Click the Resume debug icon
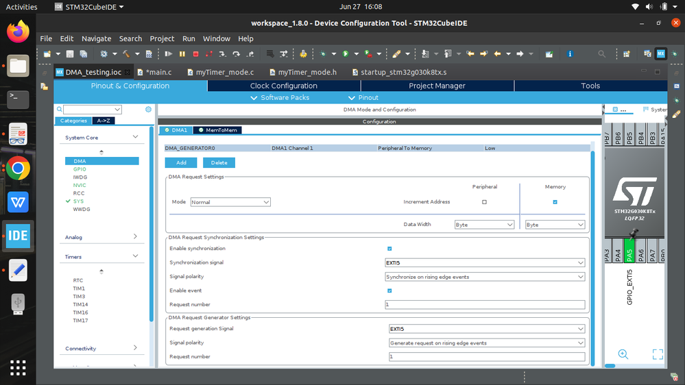This screenshot has width=685, height=385. pos(168,53)
